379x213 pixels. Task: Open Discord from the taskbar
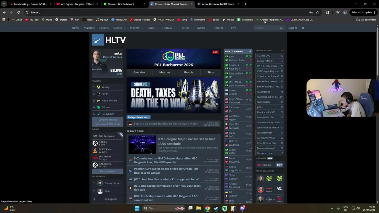point(242,208)
